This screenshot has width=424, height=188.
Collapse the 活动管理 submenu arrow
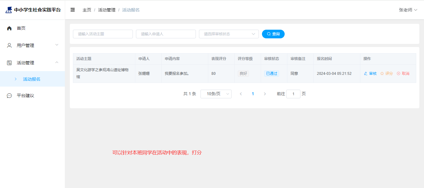[57, 62]
